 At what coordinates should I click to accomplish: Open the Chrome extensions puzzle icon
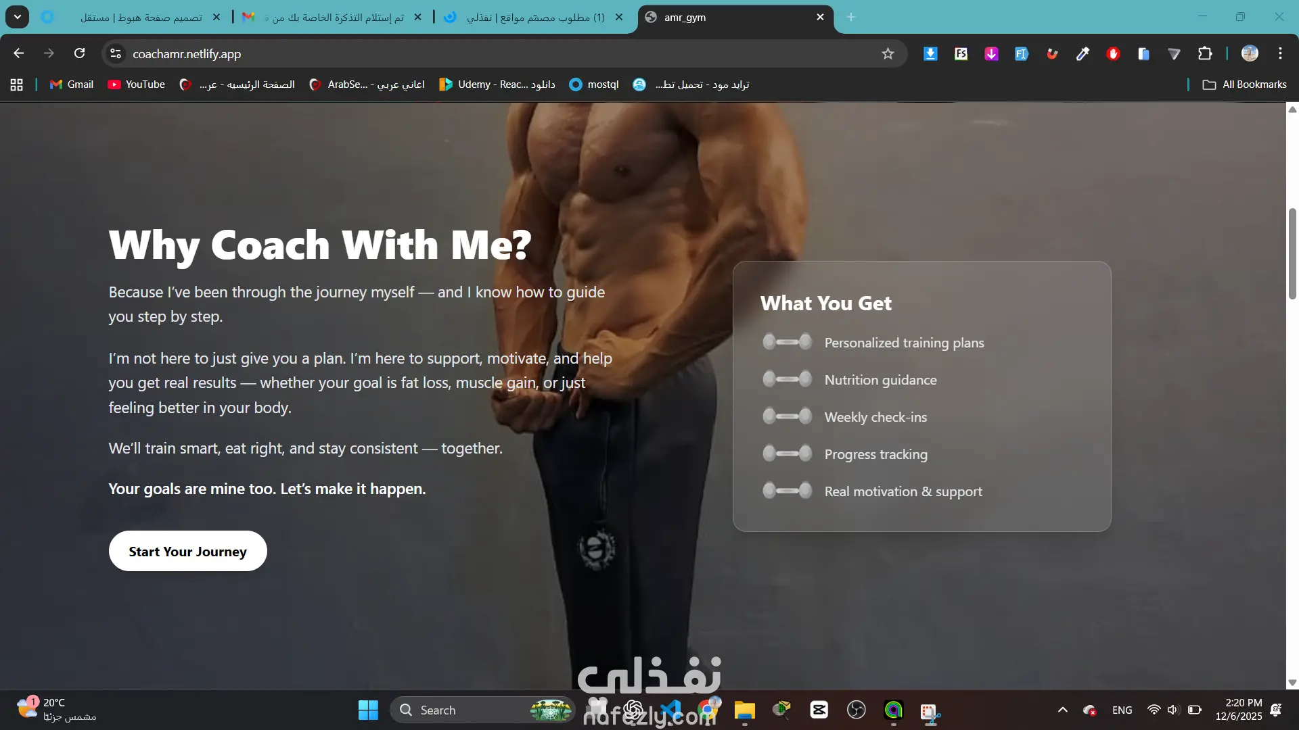coord(1205,53)
